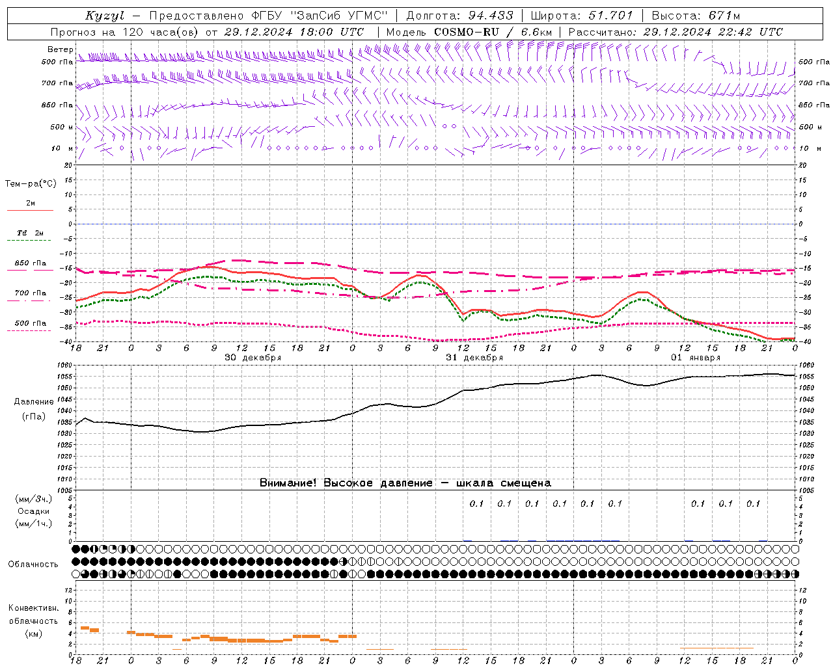The image size is (833, 666).
Task: Click "-40" on the left temperature axis
Action: click(x=66, y=342)
